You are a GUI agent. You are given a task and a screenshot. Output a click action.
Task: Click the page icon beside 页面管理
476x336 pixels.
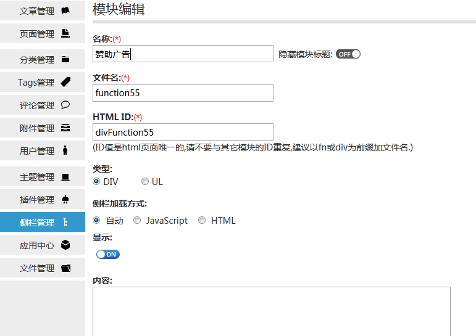65,33
